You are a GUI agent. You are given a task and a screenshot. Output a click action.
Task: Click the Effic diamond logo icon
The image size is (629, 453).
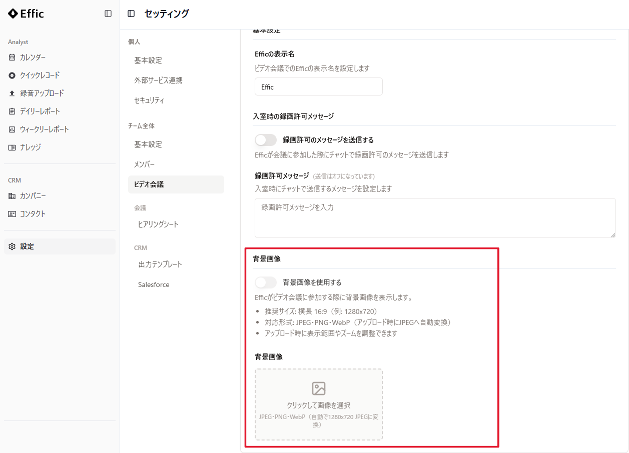13,13
